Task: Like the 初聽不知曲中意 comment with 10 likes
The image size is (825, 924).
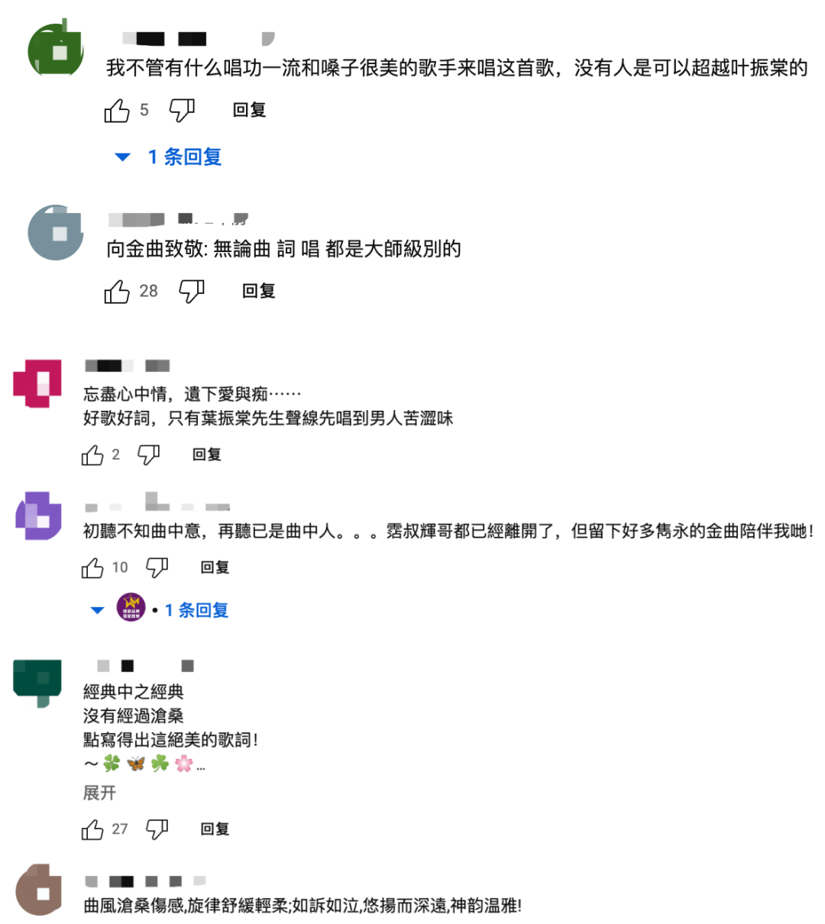Action: (92, 567)
